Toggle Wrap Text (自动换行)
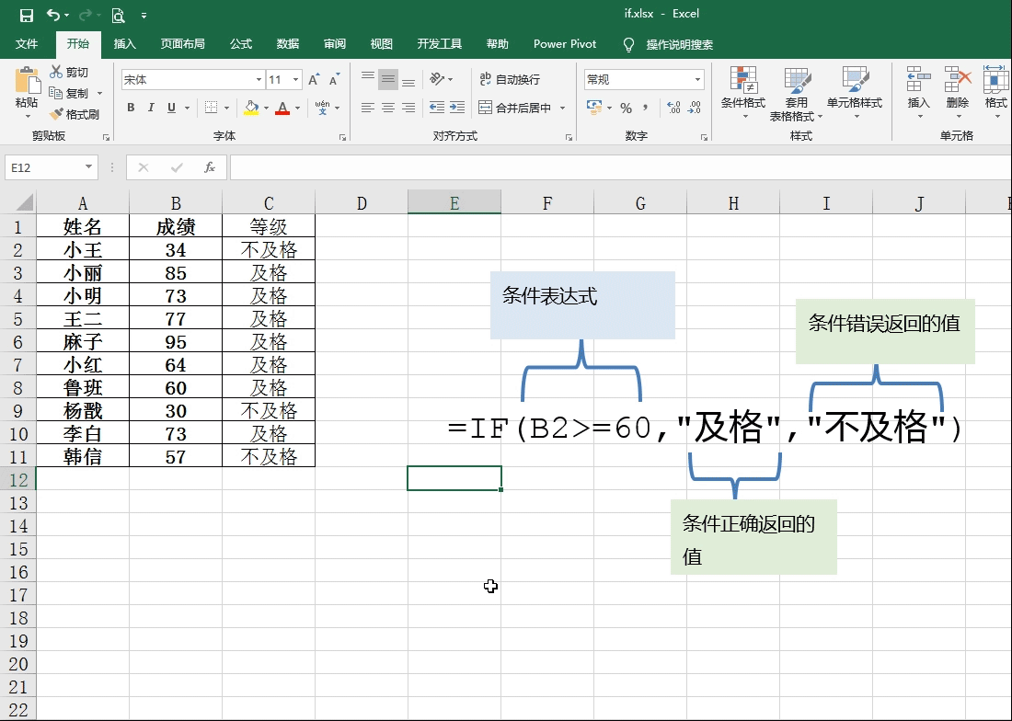Screen dimensions: 1012x721 click(x=511, y=80)
